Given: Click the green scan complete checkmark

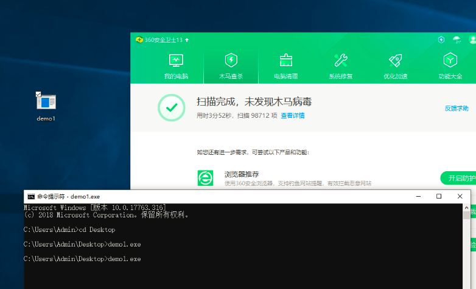Looking at the screenshot, I should coord(172,107).
